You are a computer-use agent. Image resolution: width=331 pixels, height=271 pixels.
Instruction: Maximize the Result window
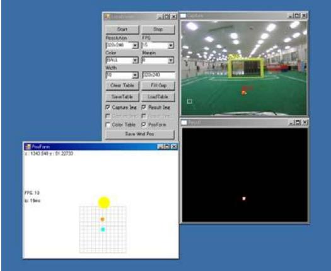[x=298, y=122]
